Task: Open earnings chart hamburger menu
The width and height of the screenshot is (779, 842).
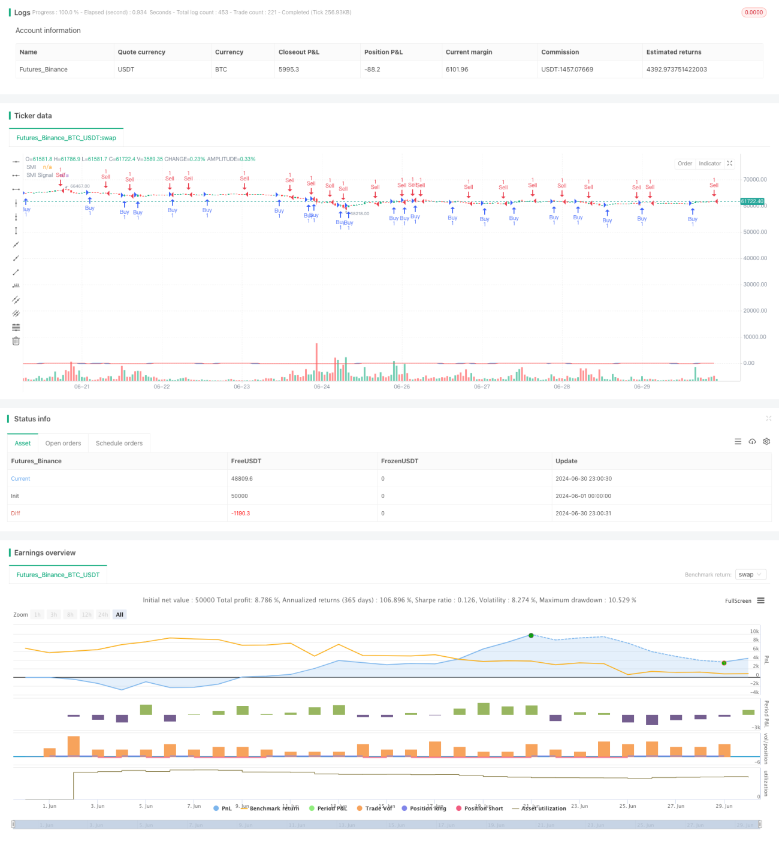Action: 760,600
